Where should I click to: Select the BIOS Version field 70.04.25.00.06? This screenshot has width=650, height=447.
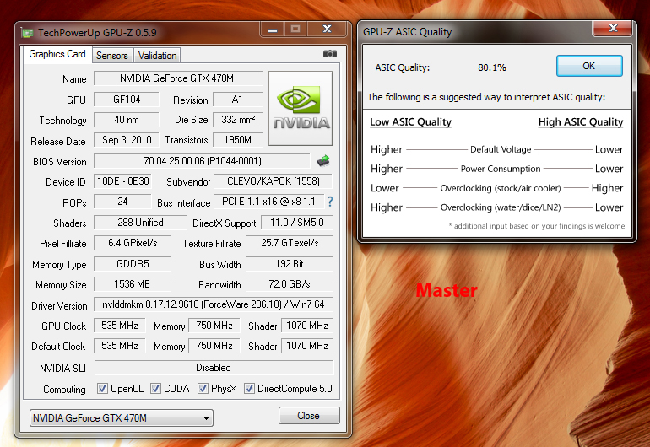202,161
